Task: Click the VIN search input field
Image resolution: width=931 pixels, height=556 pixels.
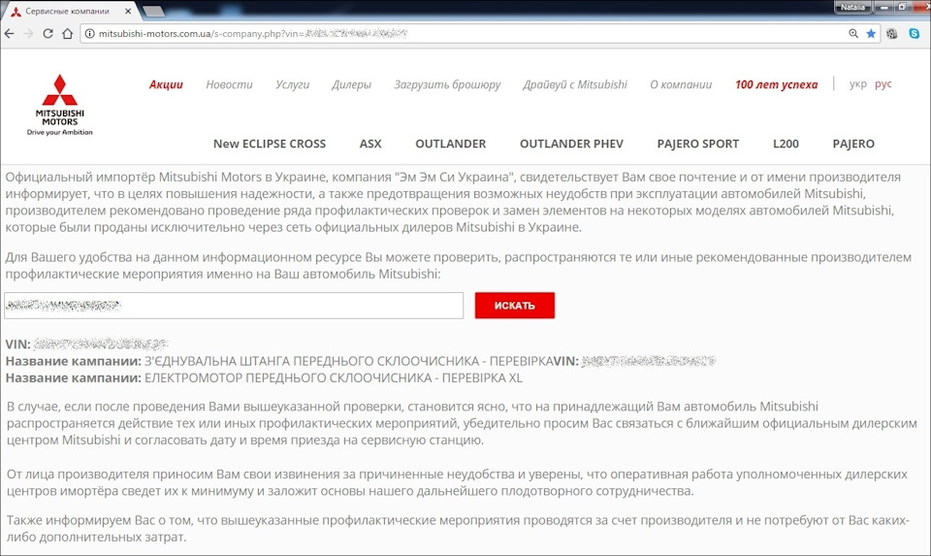Action: point(234,306)
